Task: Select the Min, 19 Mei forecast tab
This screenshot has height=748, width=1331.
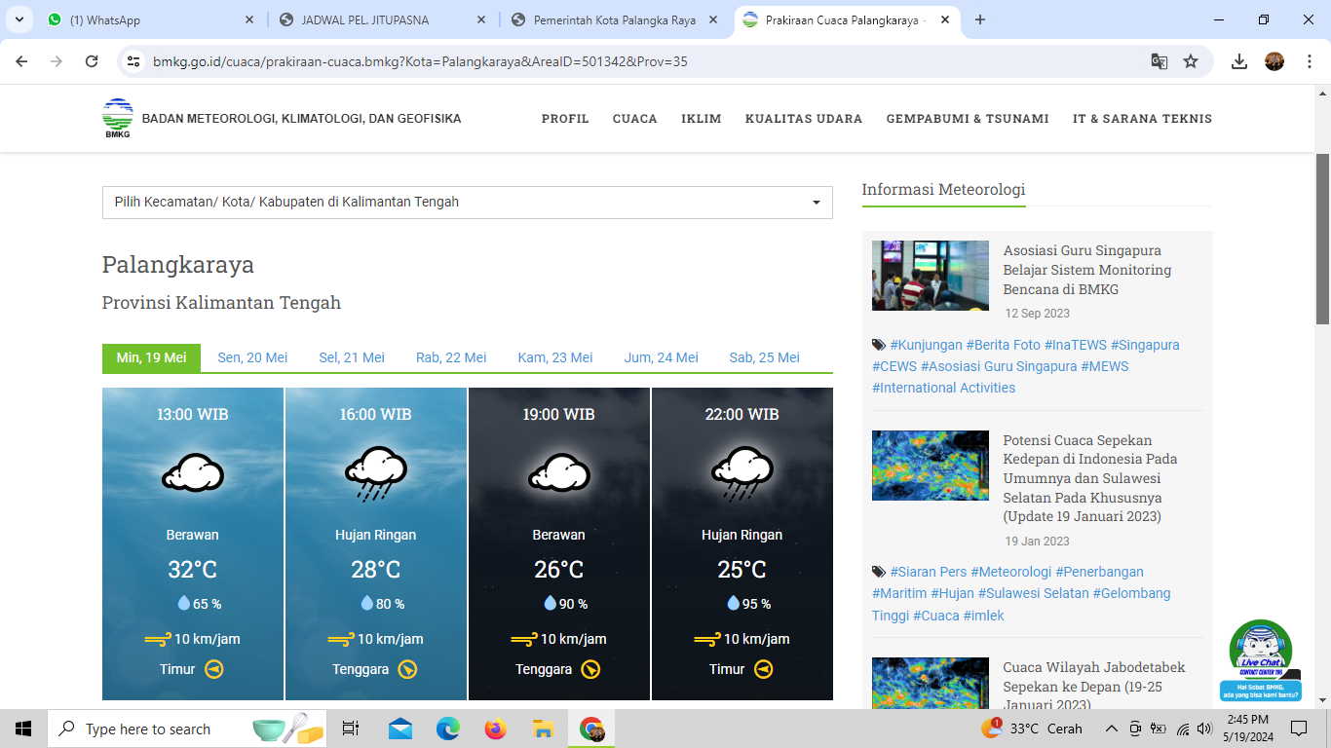Action: 151,357
